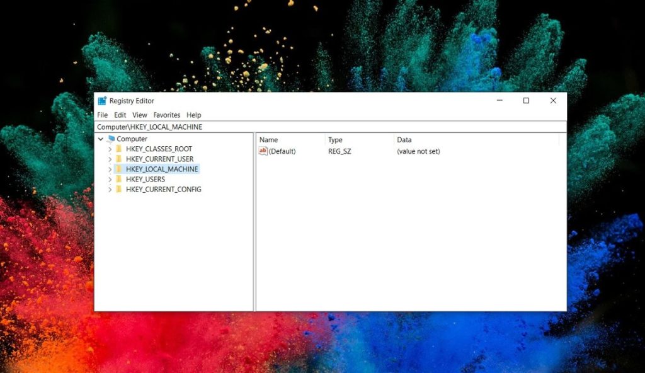Click the HKEY_USERS folder icon
Screen dimensions: 645x373
tap(119, 179)
